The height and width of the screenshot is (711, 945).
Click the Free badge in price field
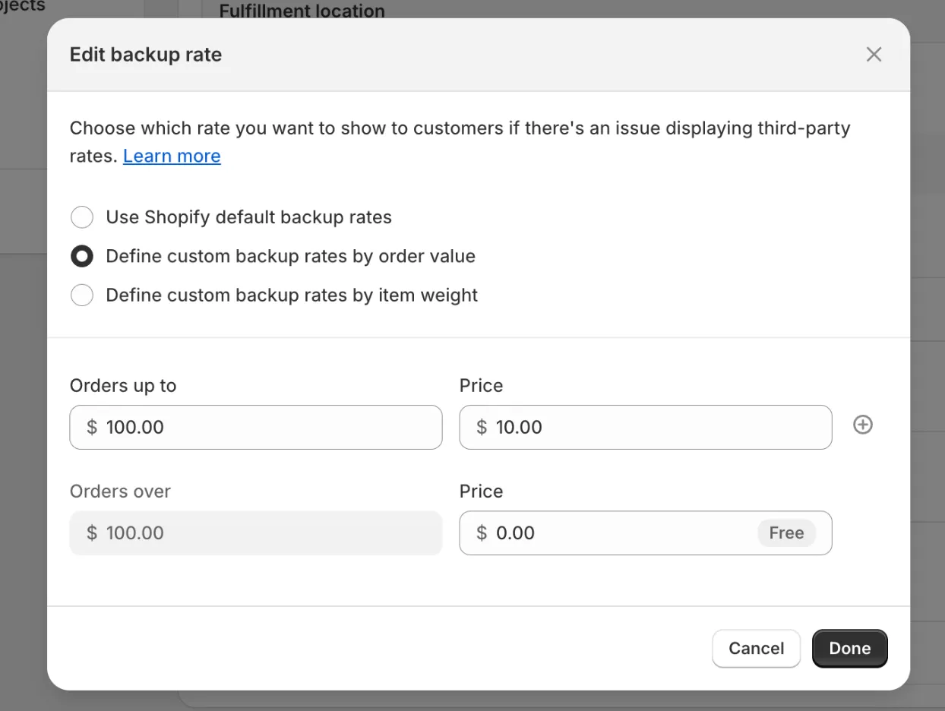click(x=785, y=533)
